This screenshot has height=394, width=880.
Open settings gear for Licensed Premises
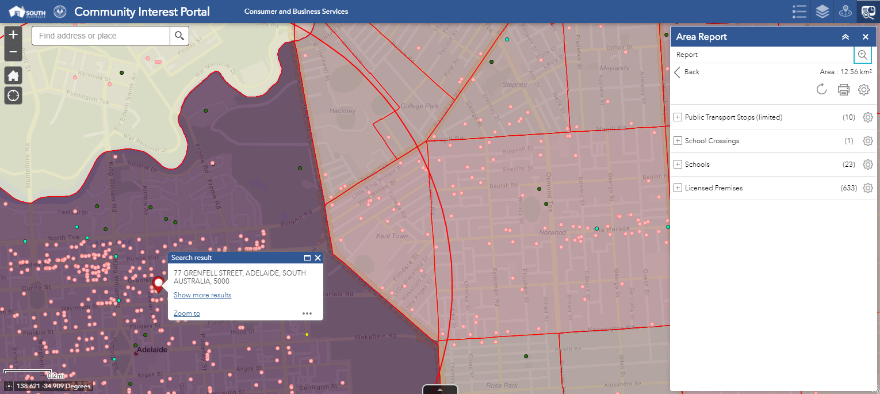[868, 188]
